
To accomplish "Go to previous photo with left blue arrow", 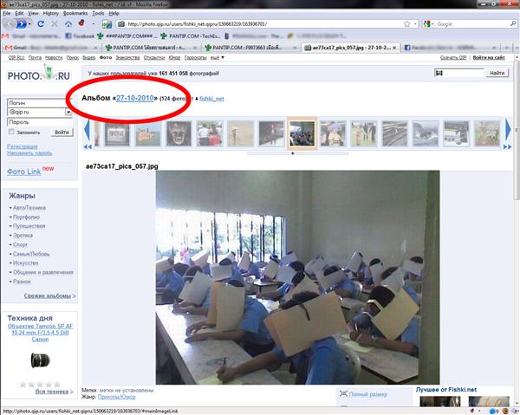I will (x=87, y=130).
